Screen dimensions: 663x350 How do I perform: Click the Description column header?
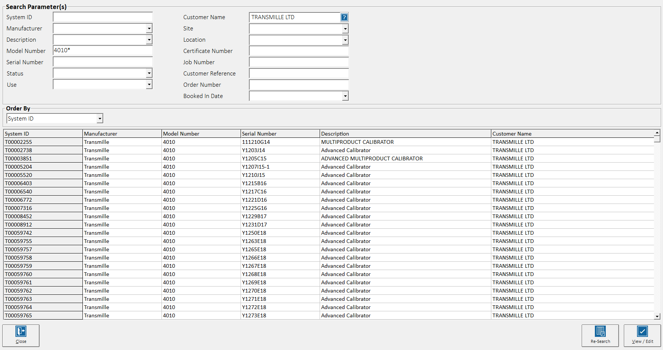click(x=405, y=134)
